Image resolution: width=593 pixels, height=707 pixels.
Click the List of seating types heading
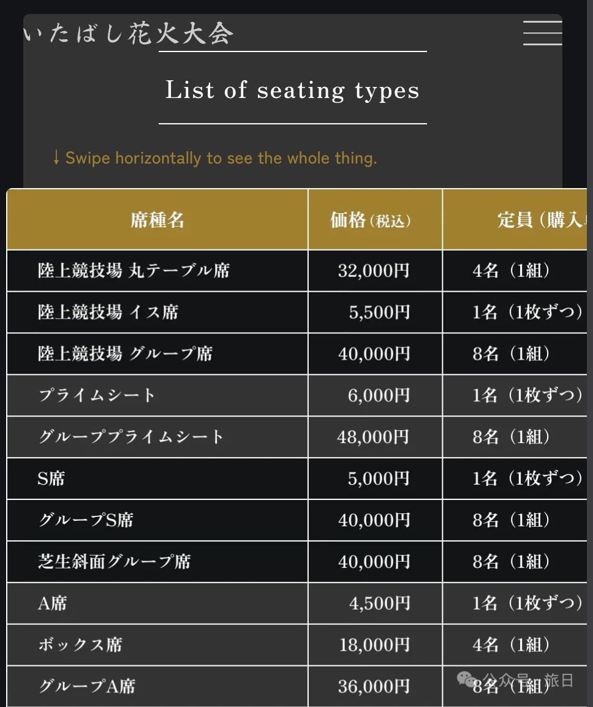[x=292, y=89]
